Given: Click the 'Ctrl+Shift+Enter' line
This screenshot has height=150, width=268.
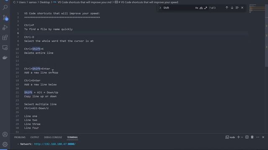Looking at the screenshot, I should [37, 69].
